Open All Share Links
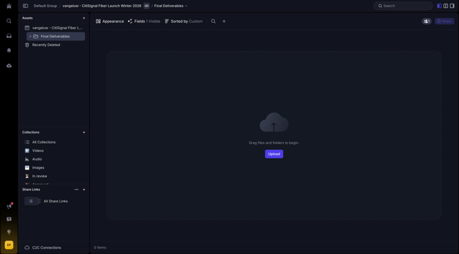The height and width of the screenshot is (254, 459). 56,201
